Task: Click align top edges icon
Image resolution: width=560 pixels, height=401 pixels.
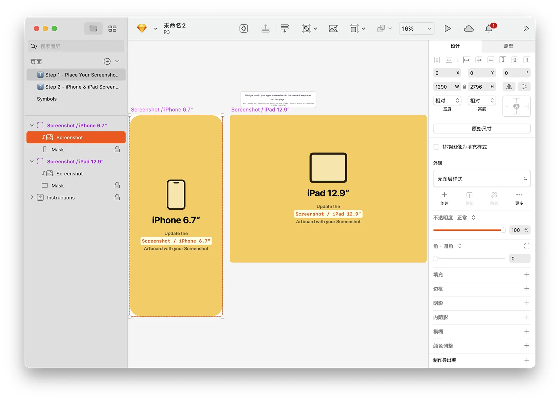Action: (503, 60)
